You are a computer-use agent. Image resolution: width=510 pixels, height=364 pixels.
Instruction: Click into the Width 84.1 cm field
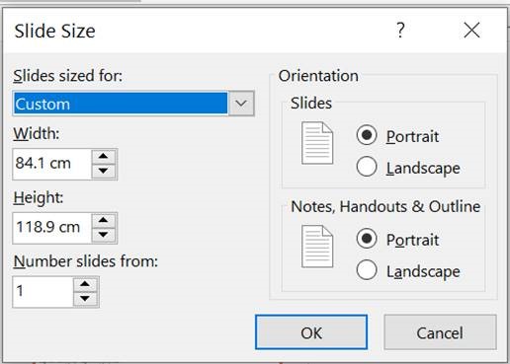point(52,164)
